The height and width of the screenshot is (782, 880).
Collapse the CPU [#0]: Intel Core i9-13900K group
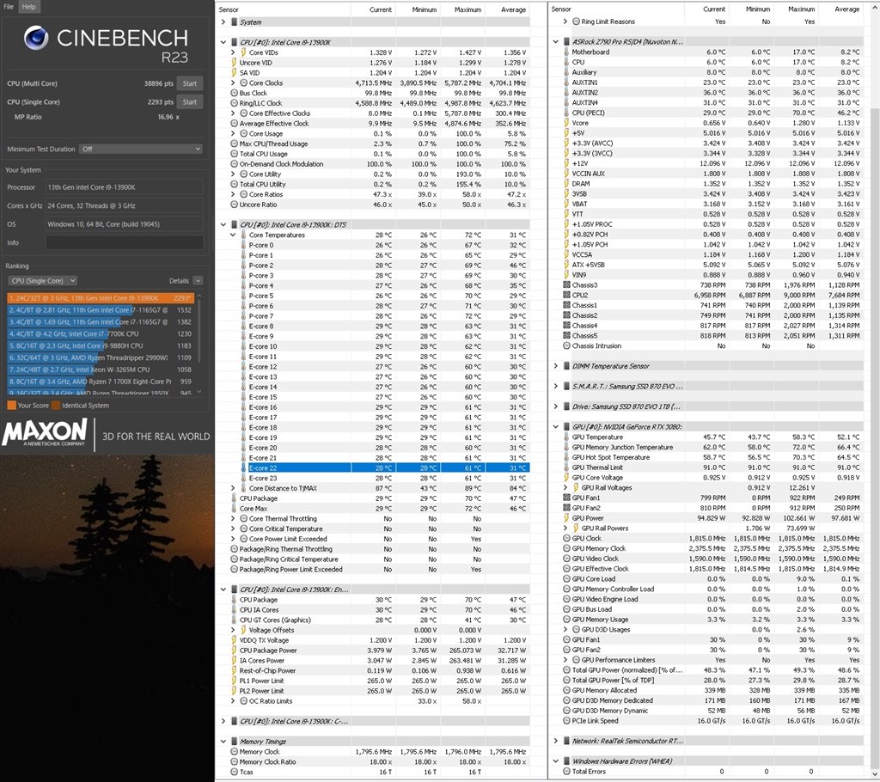[x=223, y=42]
